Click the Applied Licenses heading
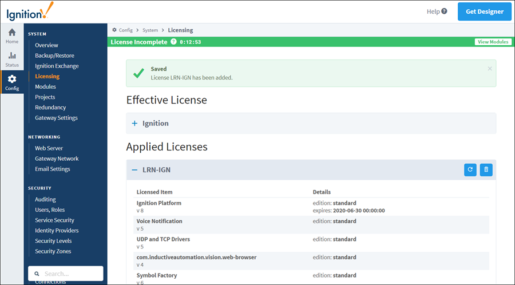This screenshot has height=285, width=515. [167, 147]
